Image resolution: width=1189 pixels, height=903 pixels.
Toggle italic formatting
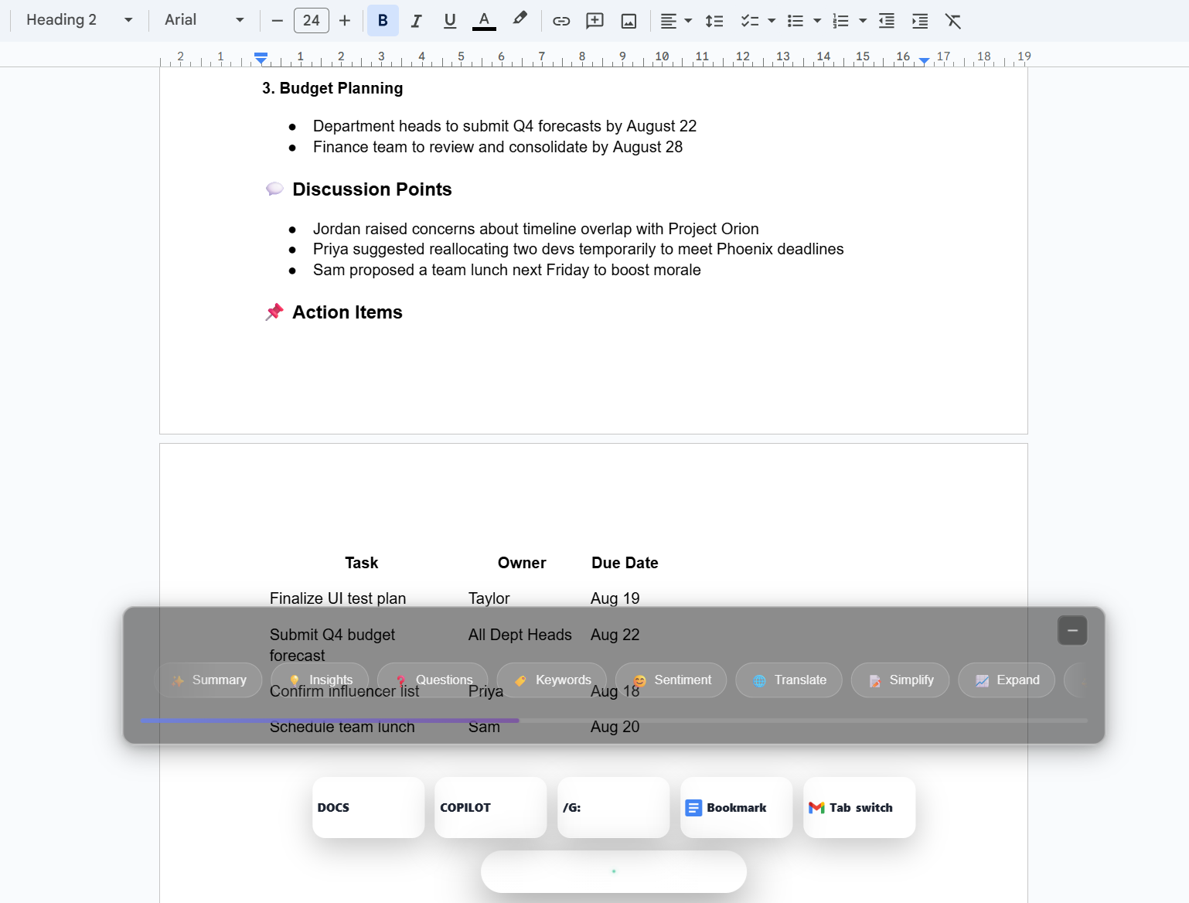tap(416, 21)
